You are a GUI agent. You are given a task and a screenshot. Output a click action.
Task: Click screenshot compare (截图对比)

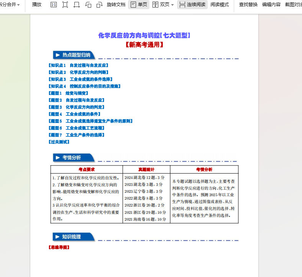293,5
